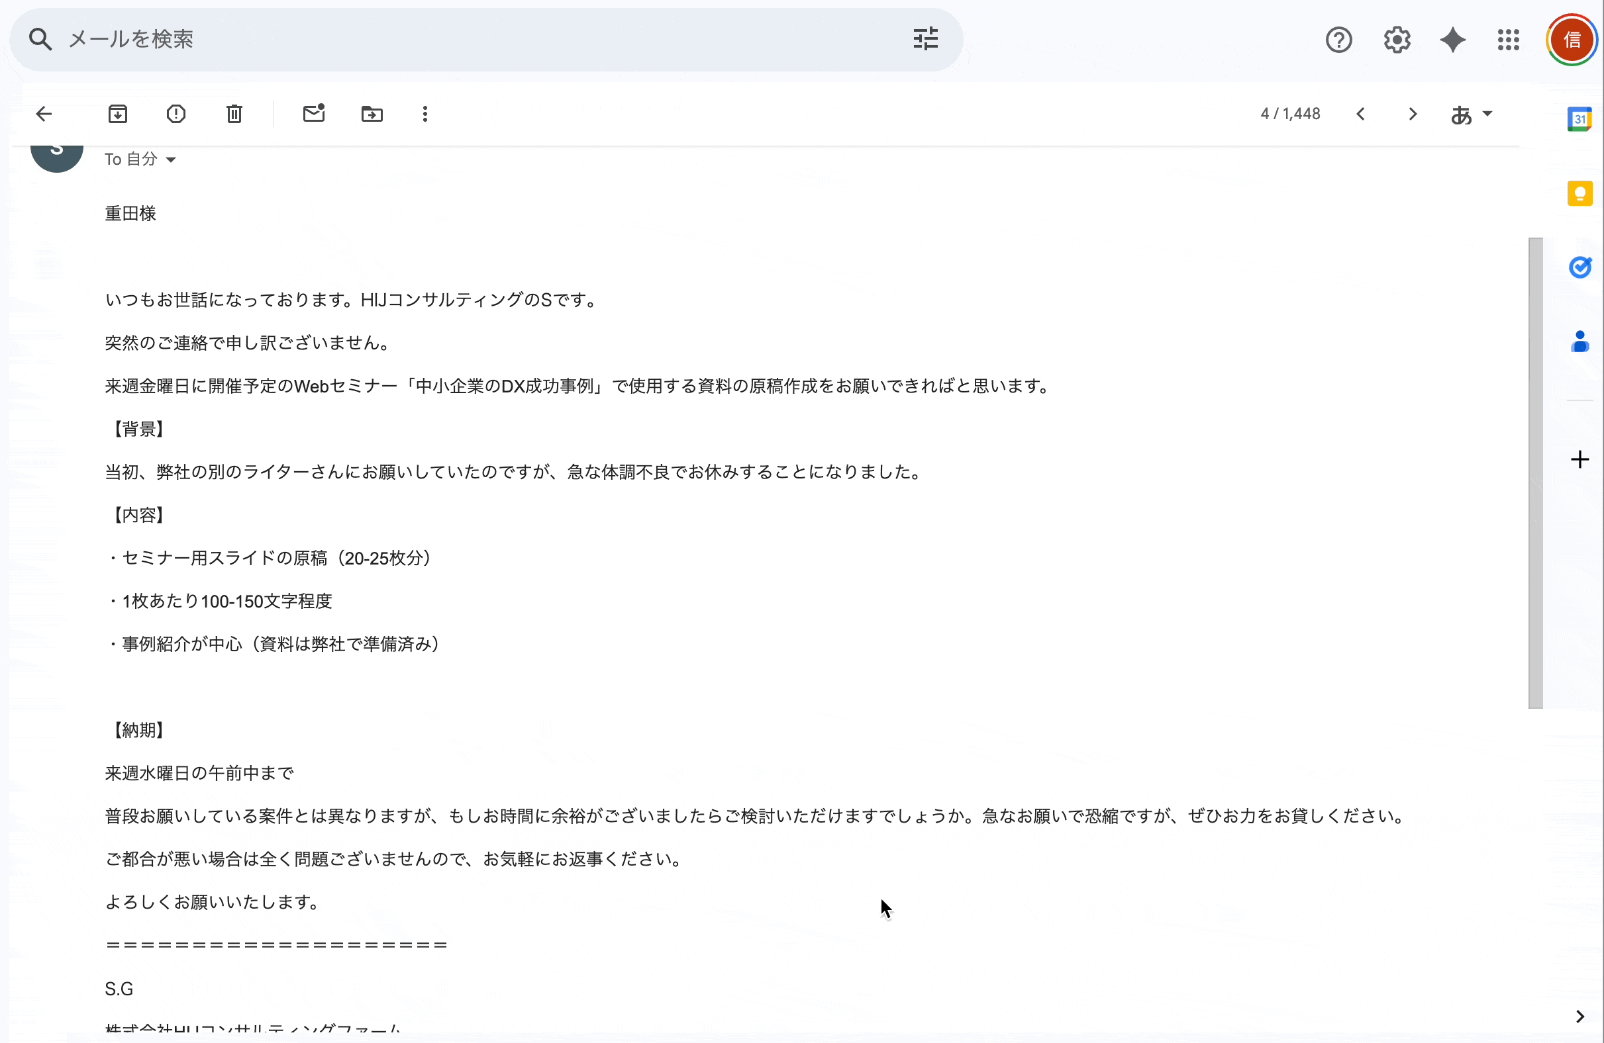1604x1043 pixels.
Task: Open the Google Calendar side panel
Action: pyautogui.click(x=1579, y=119)
